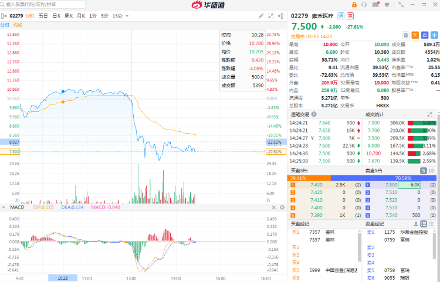Click the orange buy ratio bar 29.41%
440x282 pixels.
click(309, 178)
